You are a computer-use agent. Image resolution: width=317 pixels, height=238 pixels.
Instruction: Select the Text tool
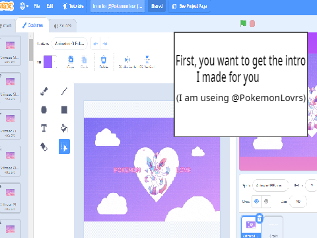(44, 128)
